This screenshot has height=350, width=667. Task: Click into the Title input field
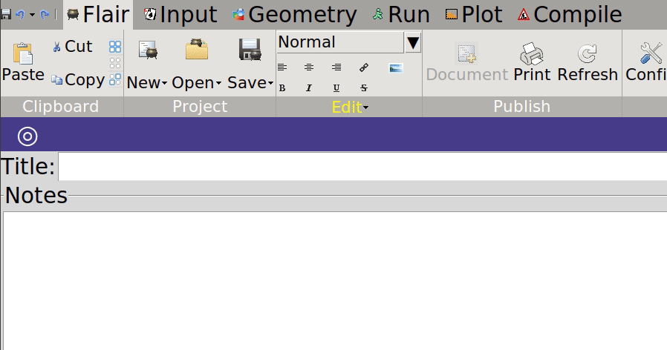362,166
